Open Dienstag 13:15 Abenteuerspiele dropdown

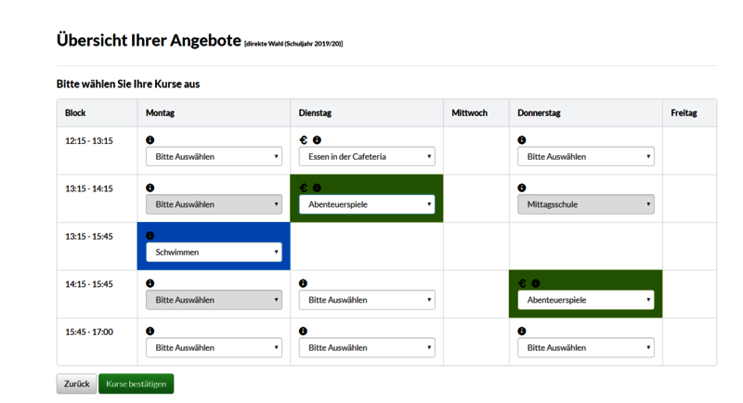point(366,204)
